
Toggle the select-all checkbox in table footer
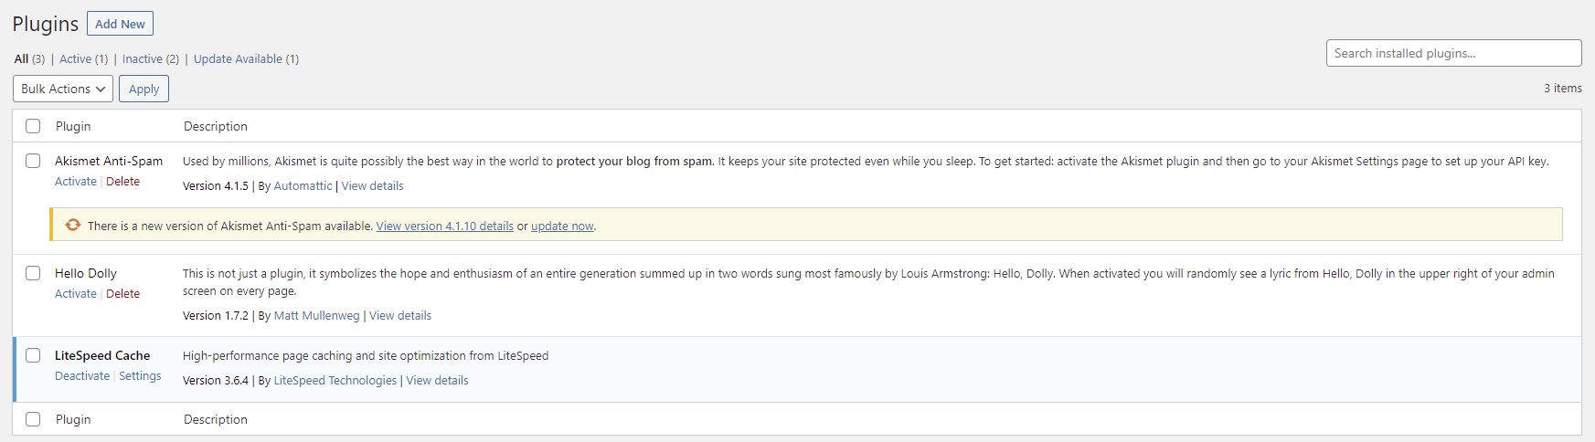(x=33, y=419)
